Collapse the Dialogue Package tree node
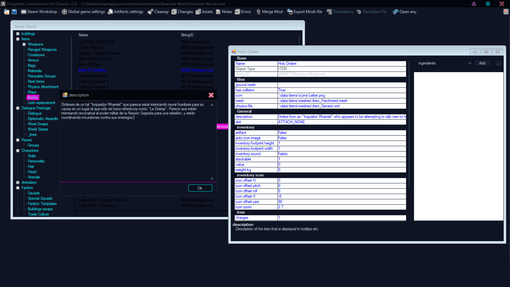This screenshot has width=510, height=287. [x=18, y=108]
